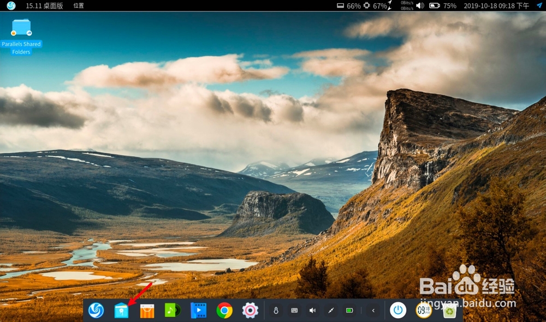This screenshot has height=322, width=546.
Task: Click the thermometer tray icon in dock
Action: [x=276, y=311]
